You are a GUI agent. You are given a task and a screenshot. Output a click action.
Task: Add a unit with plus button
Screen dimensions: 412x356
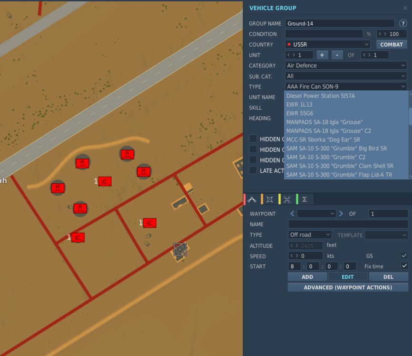click(x=322, y=55)
